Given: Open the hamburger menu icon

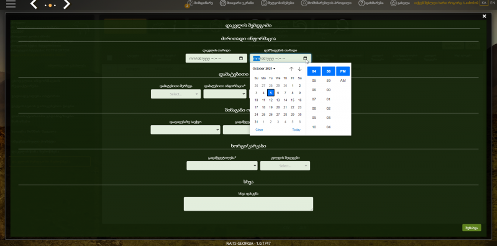Looking at the screenshot, I should point(11,4).
